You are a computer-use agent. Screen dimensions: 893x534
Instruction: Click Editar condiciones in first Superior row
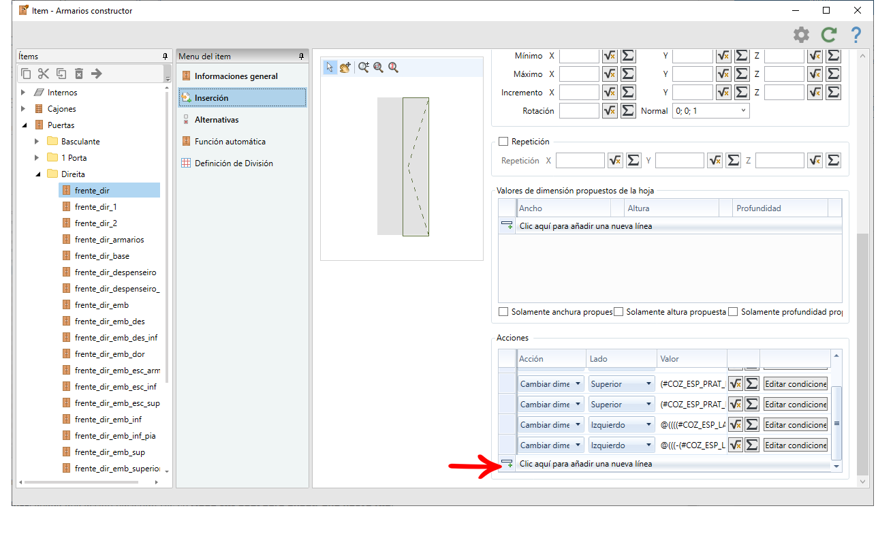[x=796, y=384]
